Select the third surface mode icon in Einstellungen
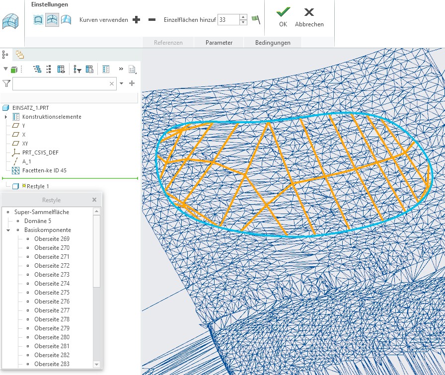The height and width of the screenshot is (375, 445). point(66,20)
